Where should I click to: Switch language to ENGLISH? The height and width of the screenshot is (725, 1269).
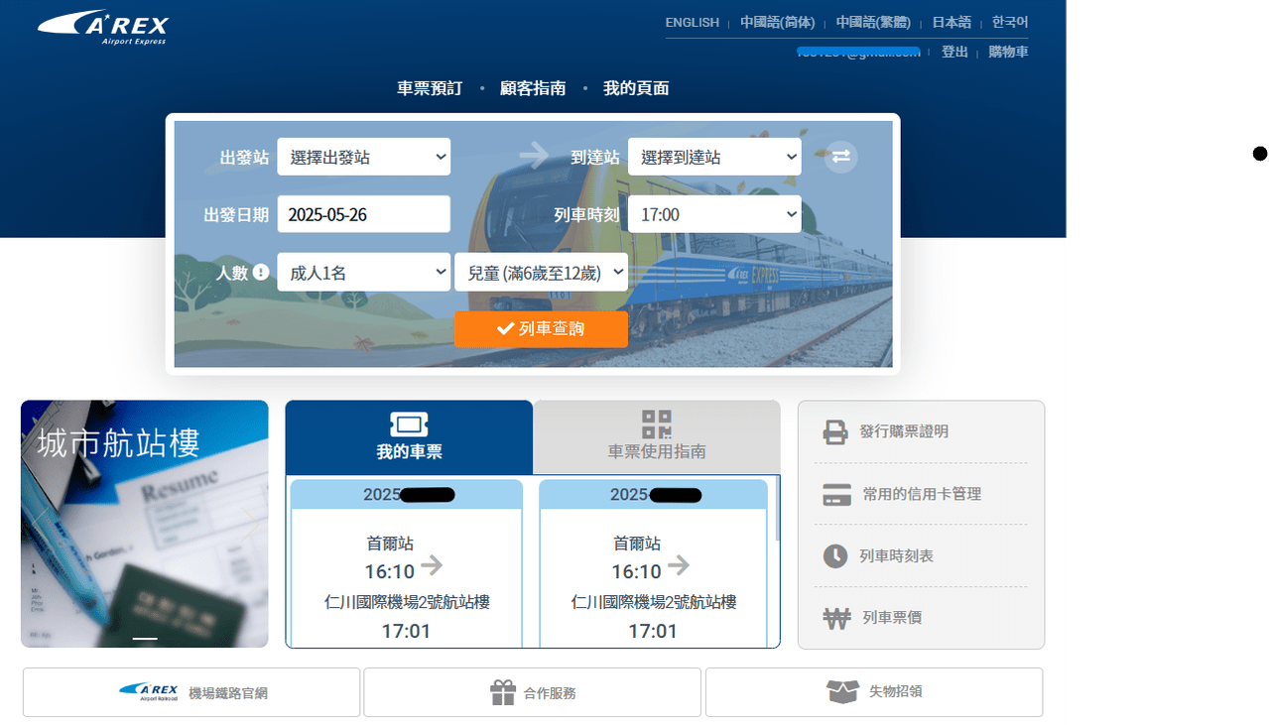click(693, 23)
